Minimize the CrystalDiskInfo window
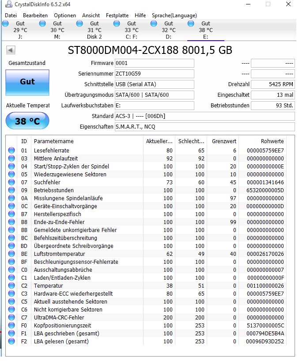Image resolution: width=299 pixels, height=361 pixels. tap(248, 4)
